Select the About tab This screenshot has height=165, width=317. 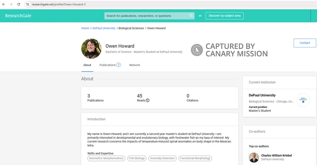pos(87,65)
